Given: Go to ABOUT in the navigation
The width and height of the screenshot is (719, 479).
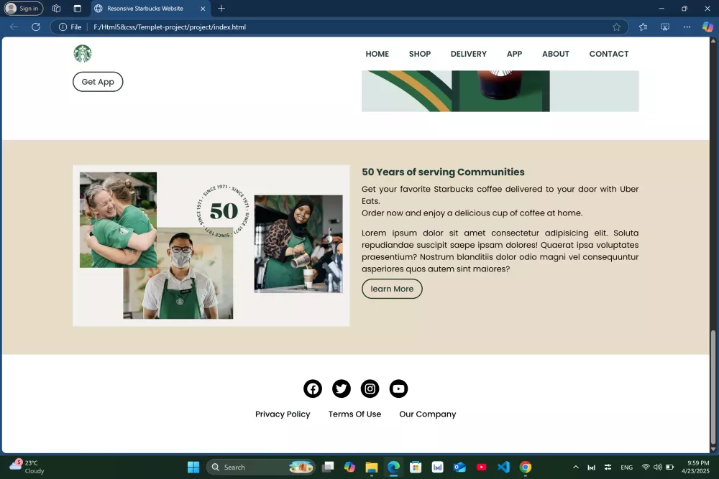Looking at the screenshot, I should coord(555,54).
